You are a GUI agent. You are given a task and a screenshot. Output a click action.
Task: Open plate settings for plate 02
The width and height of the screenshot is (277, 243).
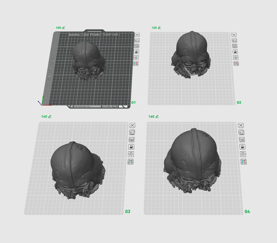[236, 57]
